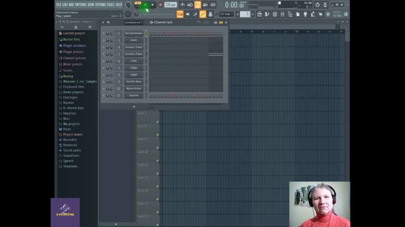Open the EDIT menu

(65, 4)
